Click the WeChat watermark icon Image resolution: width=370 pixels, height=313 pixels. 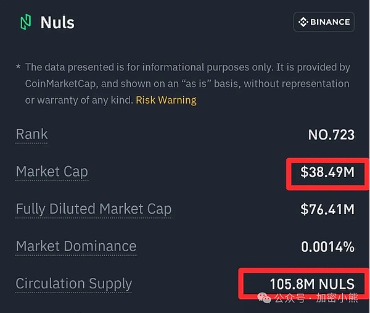coord(264,299)
